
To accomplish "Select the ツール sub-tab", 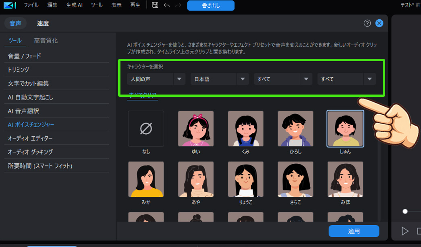I will coord(15,41).
